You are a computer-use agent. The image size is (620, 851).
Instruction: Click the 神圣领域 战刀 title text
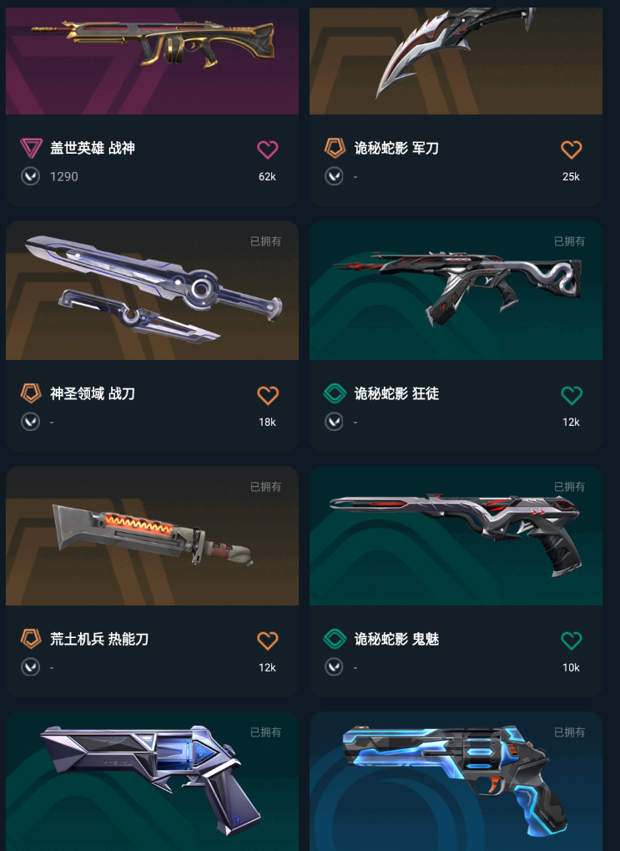coord(93,393)
